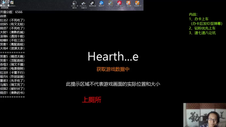Click rule text 3、速七速八让坑
Viewport: 226px width, 127px height.
click(202, 33)
